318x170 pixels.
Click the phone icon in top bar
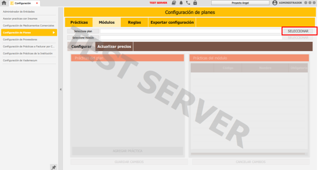tap(188, 3)
